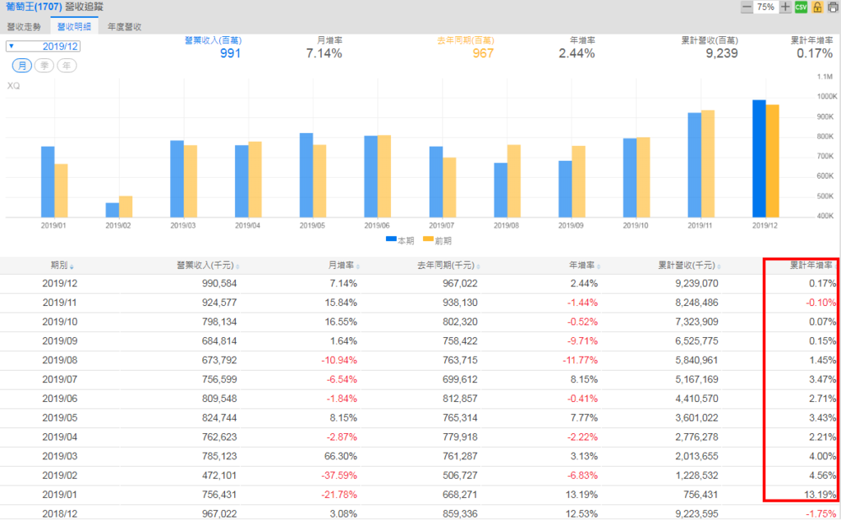This screenshot has width=841, height=520.
Task: Click the dark blue 2019/12 current bar
Action: (759, 158)
